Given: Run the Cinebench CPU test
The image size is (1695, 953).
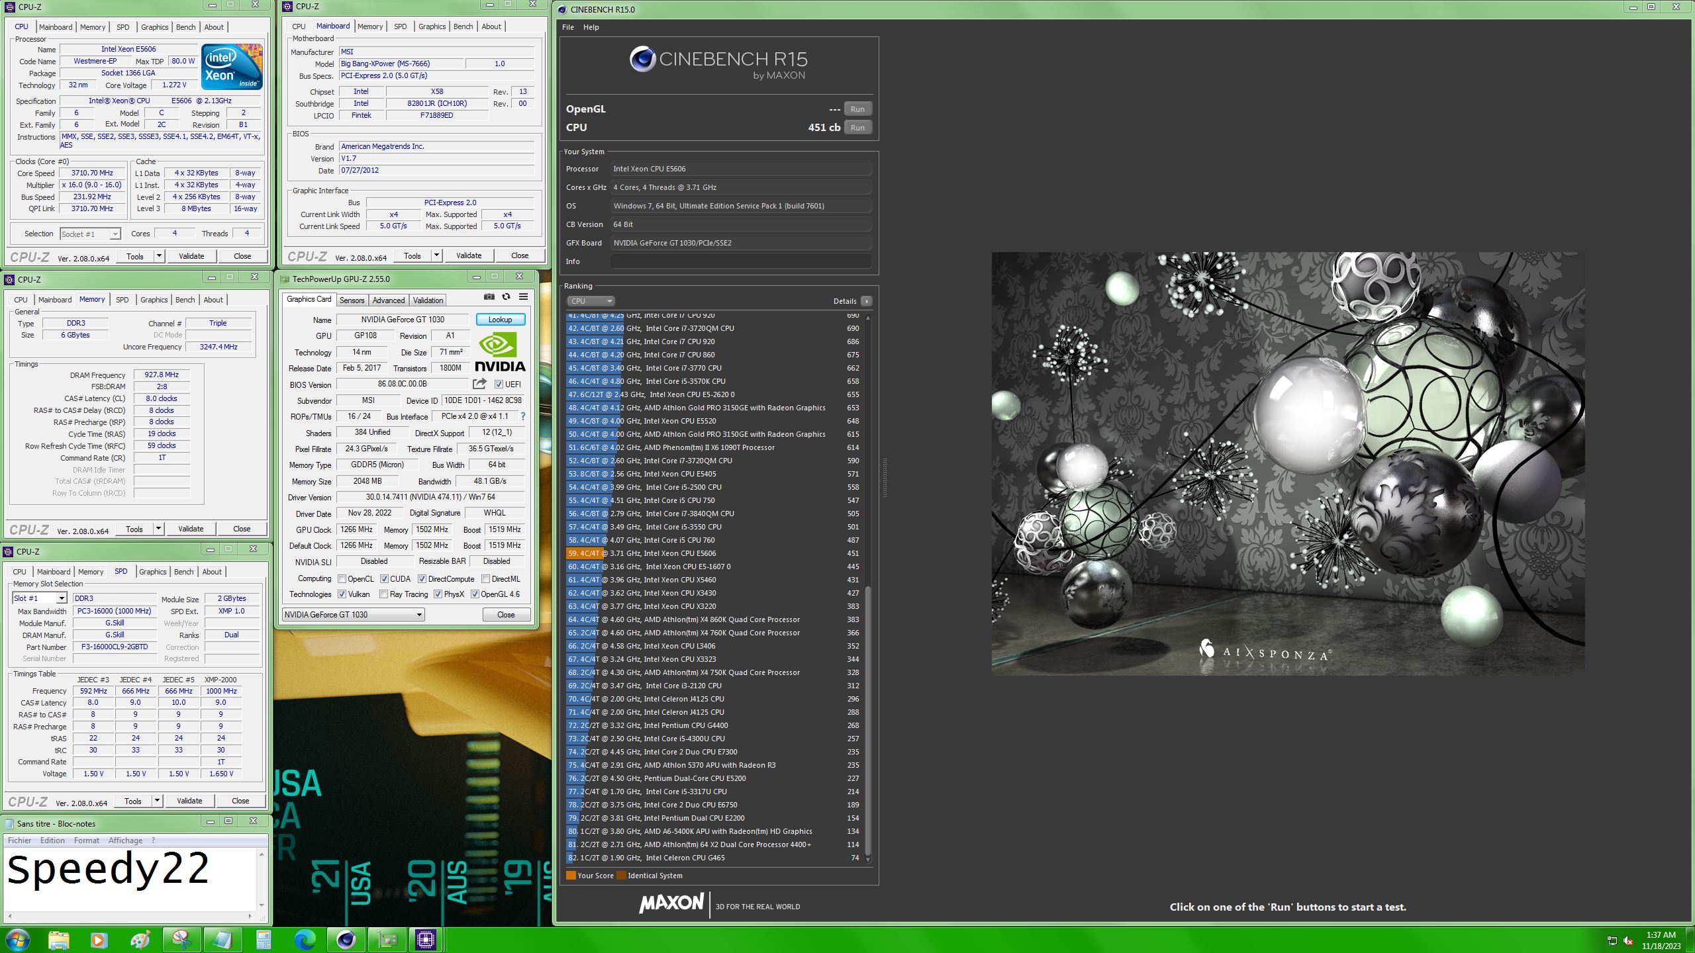Looking at the screenshot, I should click(x=857, y=128).
